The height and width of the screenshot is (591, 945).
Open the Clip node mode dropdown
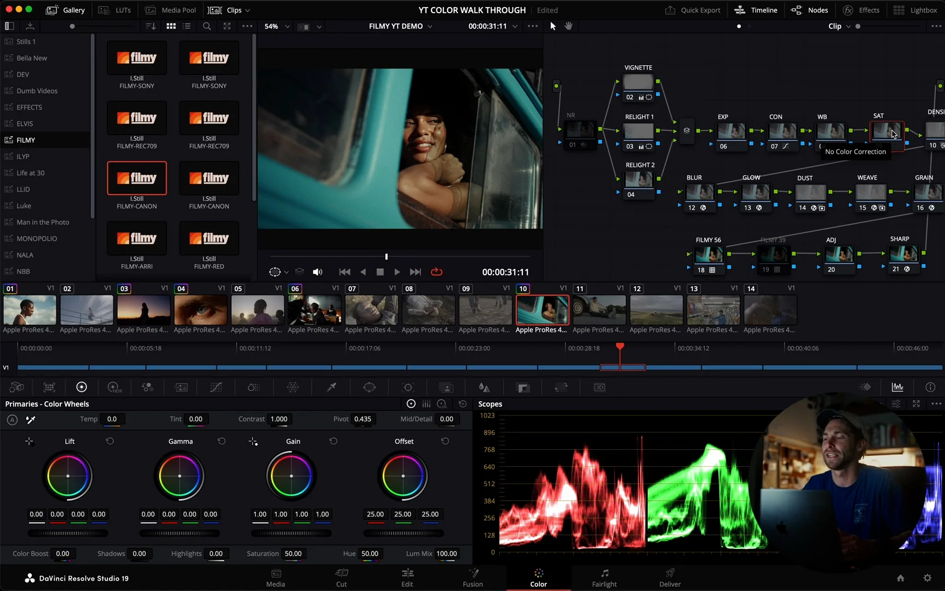tap(839, 26)
